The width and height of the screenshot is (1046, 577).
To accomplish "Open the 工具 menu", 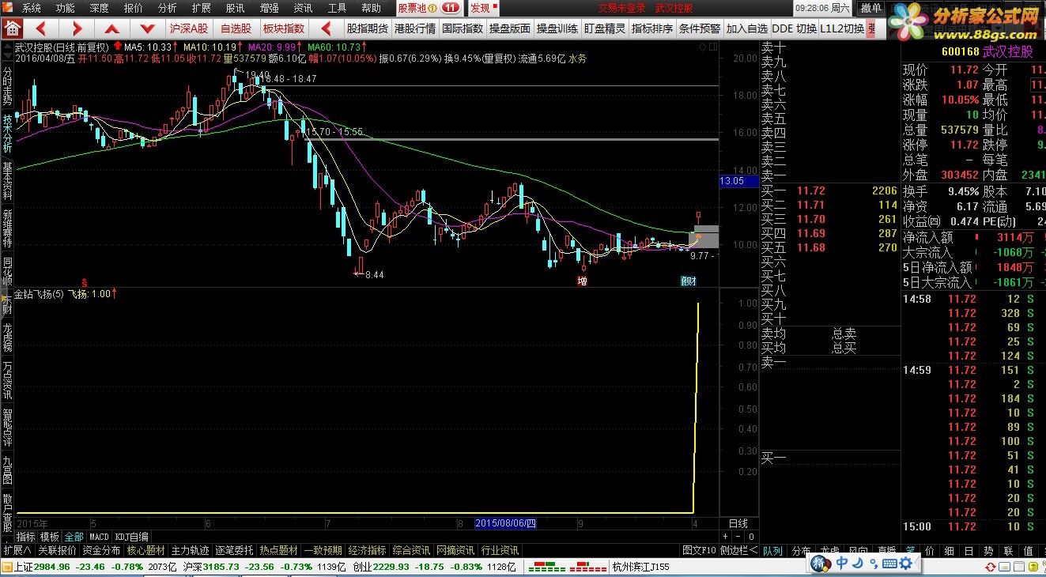I will tap(337, 8).
